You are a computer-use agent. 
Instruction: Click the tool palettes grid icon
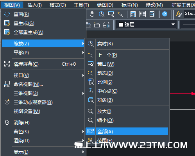[x=143, y=14]
